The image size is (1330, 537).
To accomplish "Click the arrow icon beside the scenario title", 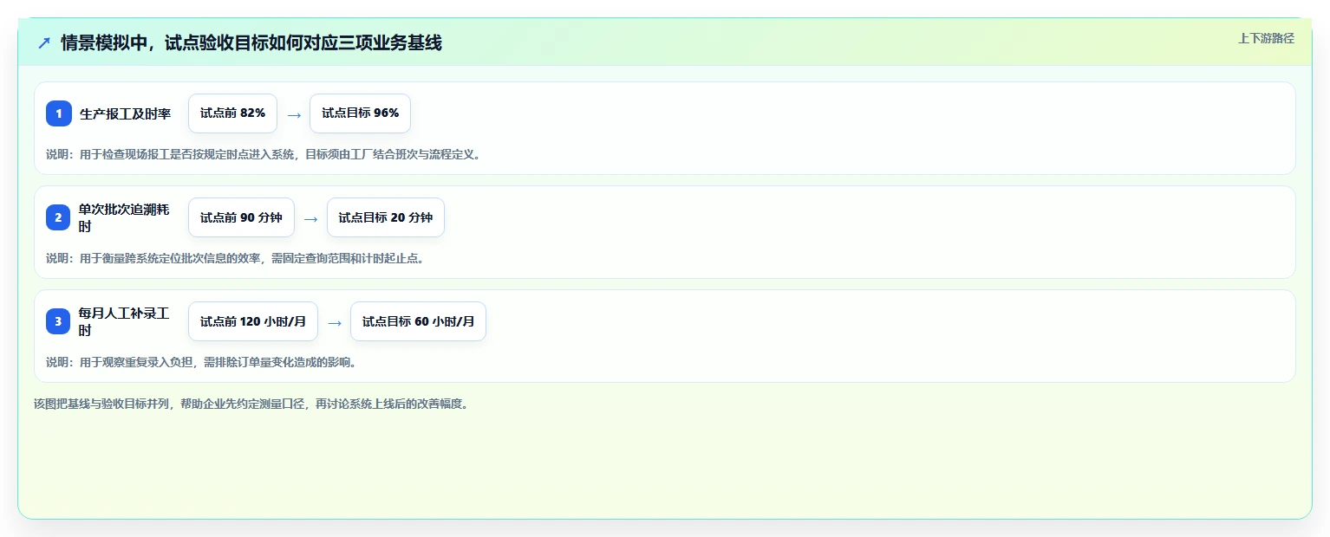I will coord(44,42).
